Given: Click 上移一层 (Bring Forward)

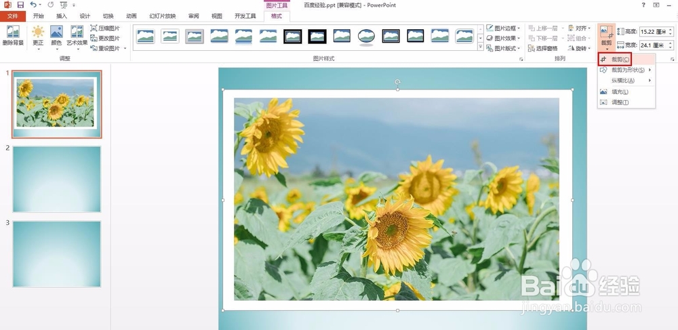Looking at the screenshot, I should pyautogui.click(x=543, y=28).
